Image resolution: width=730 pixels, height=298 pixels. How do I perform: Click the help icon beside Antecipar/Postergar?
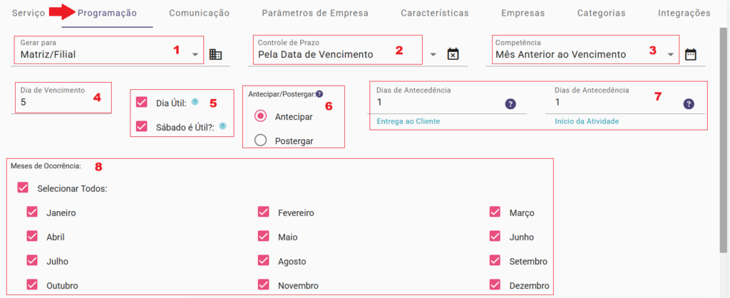(x=319, y=94)
